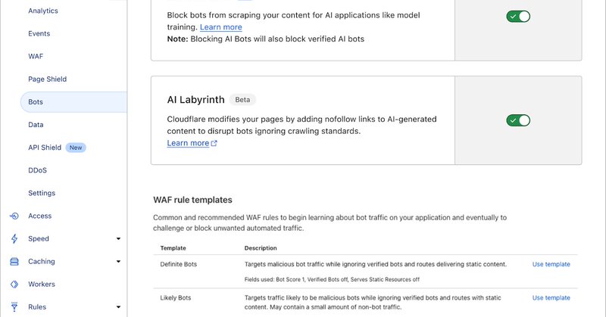
Task: Click the Workers icon in the sidebar
Action: point(14,284)
